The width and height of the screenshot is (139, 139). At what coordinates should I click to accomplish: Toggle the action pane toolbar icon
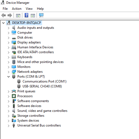(33, 15)
